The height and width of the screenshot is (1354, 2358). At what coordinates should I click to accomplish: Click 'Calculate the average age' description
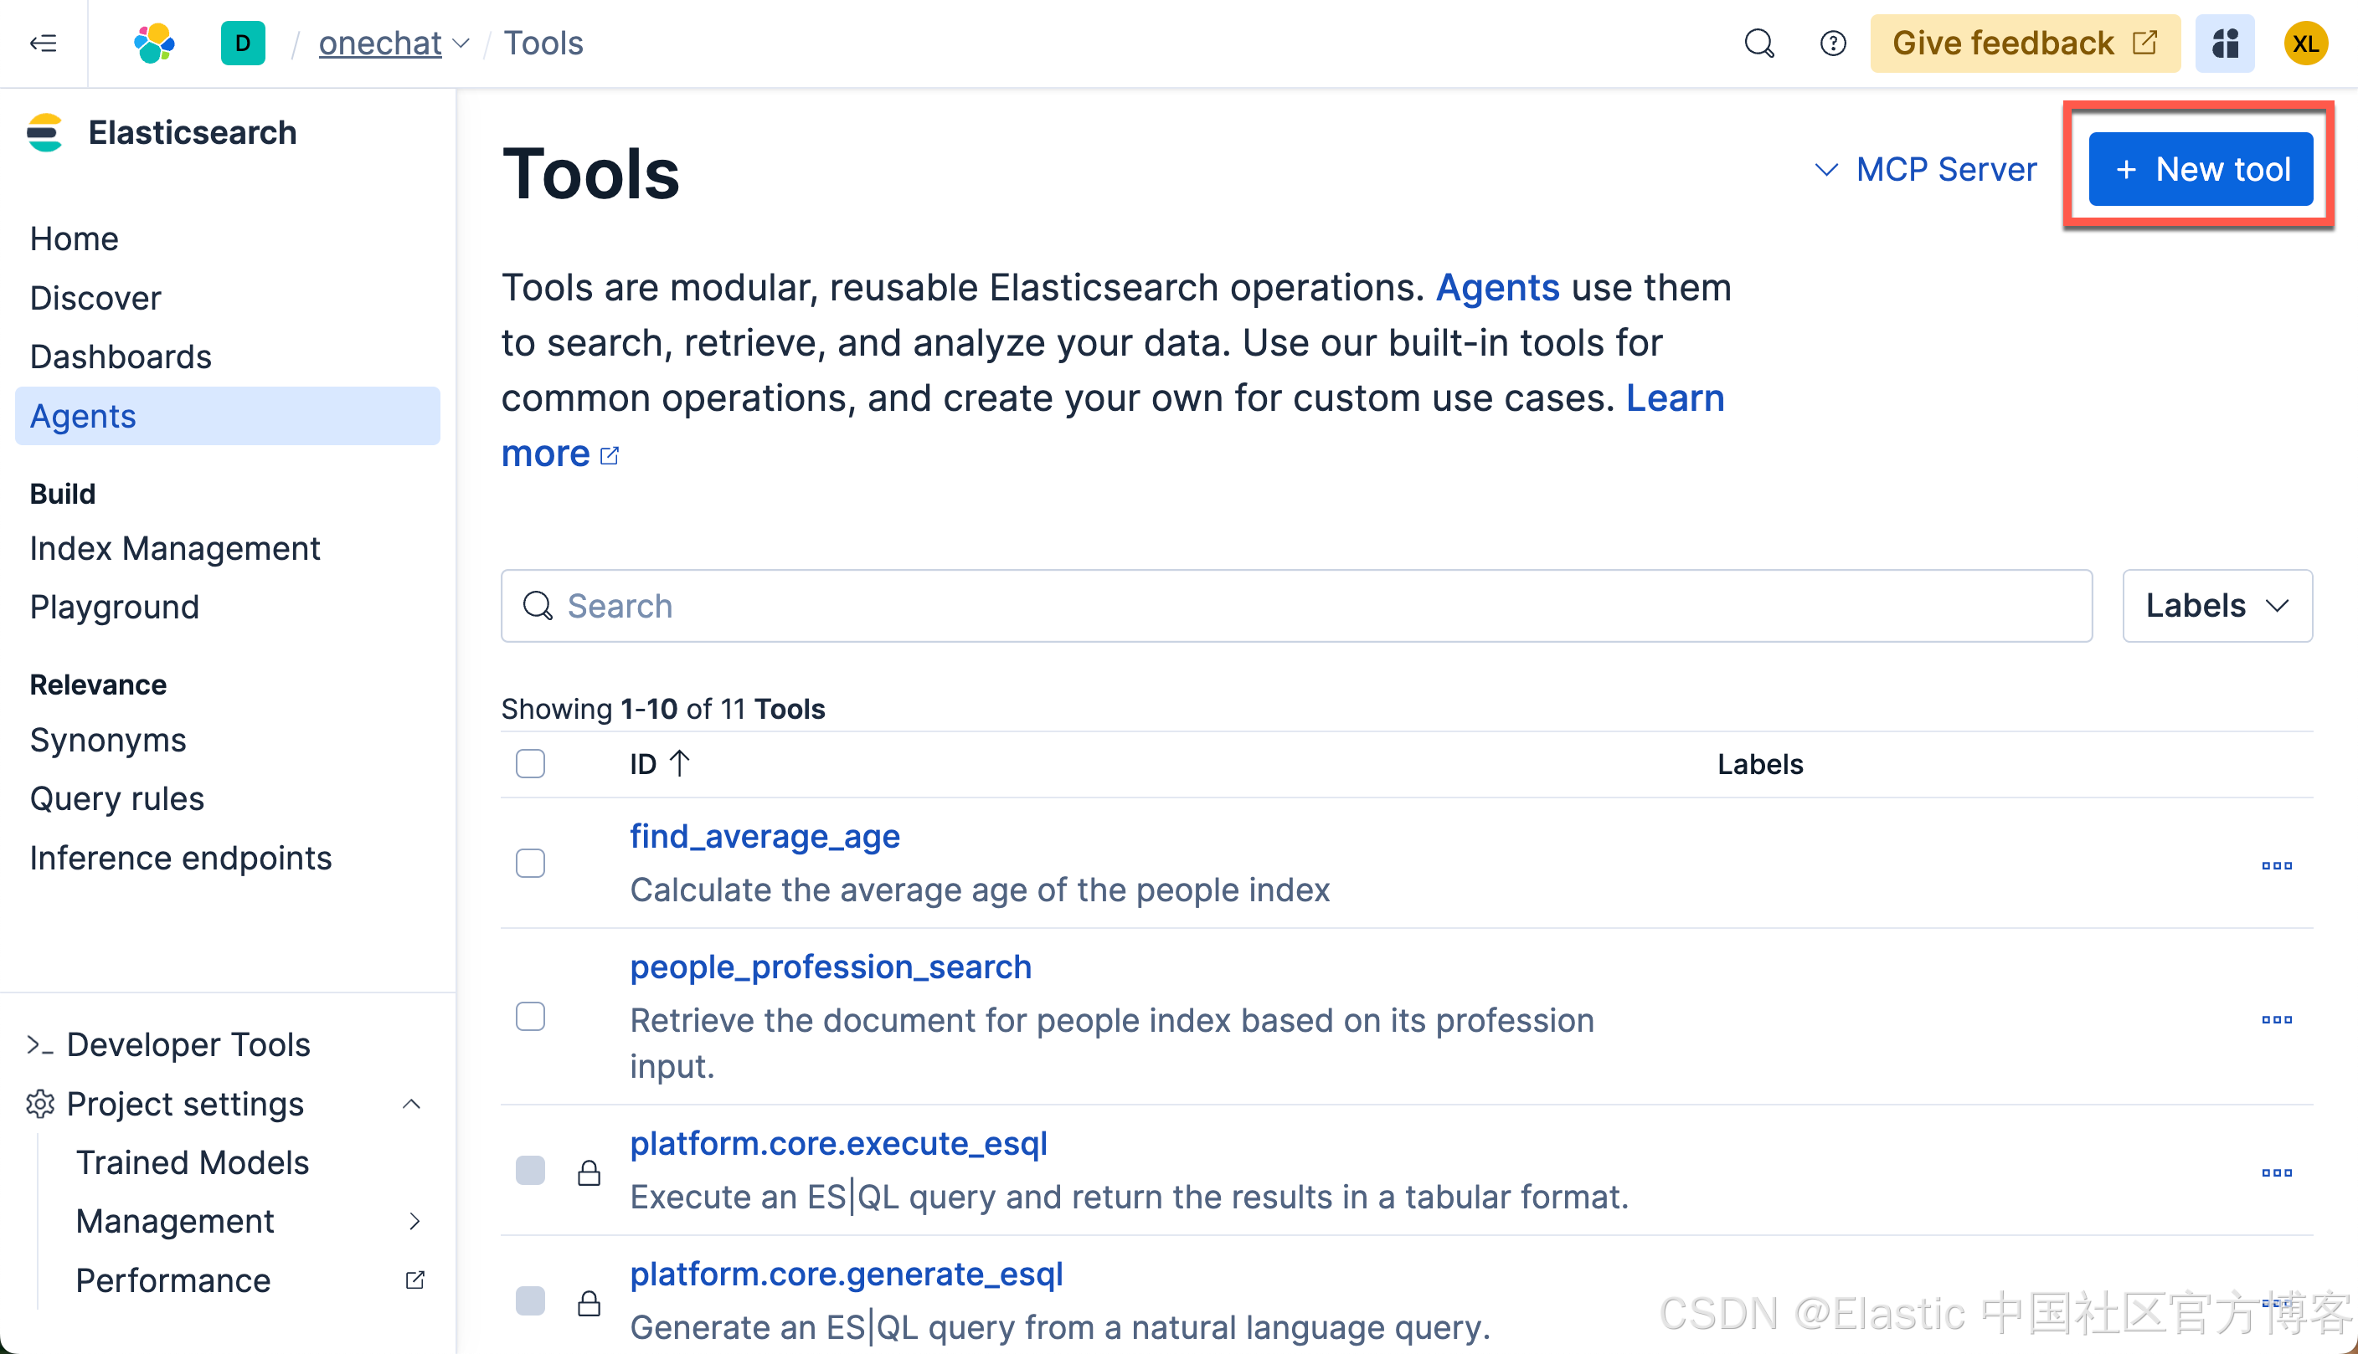tap(980, 890)
